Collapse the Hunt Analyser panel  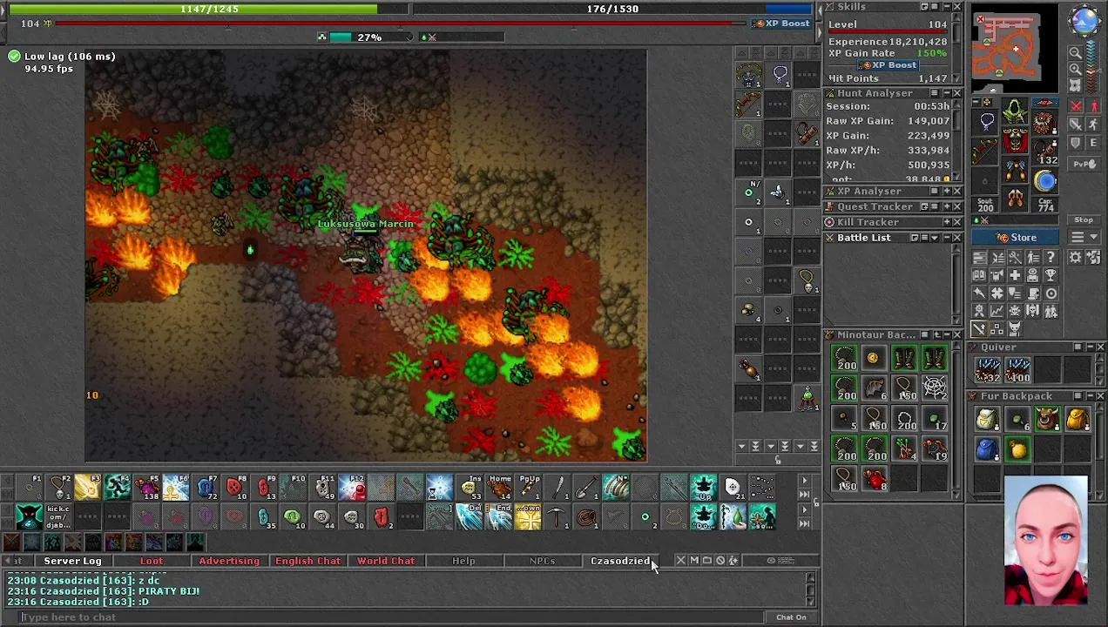tap(946, 93)
